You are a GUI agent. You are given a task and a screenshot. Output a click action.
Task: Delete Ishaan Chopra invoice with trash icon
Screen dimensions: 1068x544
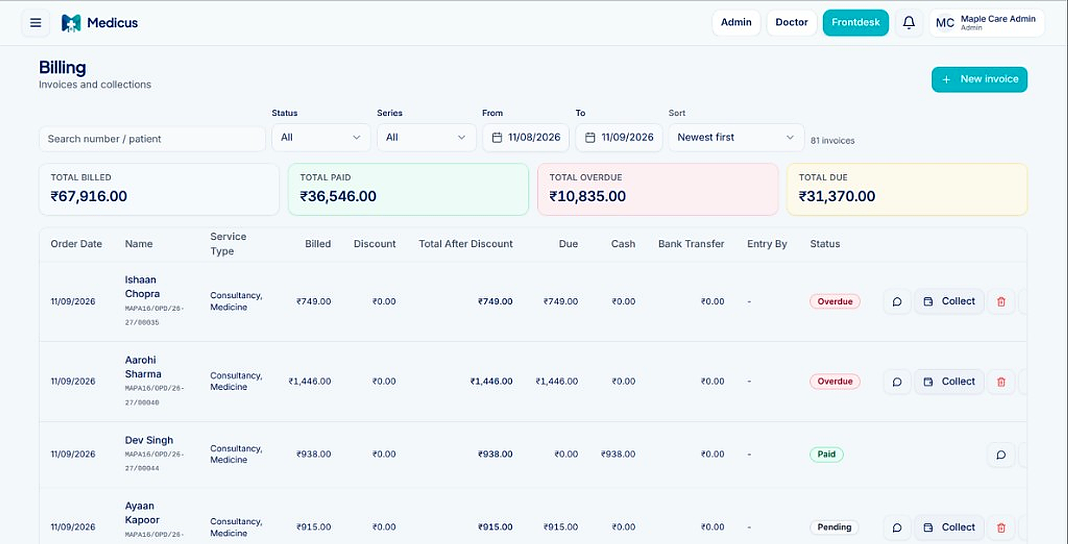click(x=1001, y=302)
